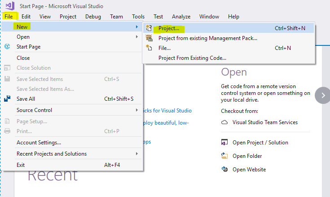Click the 'Checkout from:' label

pyautogui.click(x=239, y=111)
